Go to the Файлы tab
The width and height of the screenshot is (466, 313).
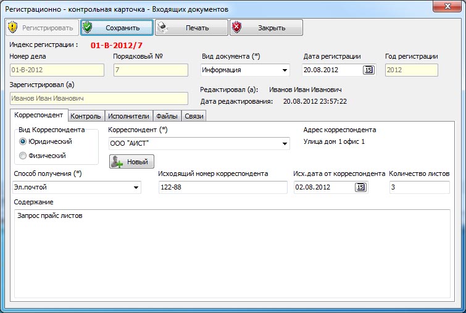[x=167, y=115]
